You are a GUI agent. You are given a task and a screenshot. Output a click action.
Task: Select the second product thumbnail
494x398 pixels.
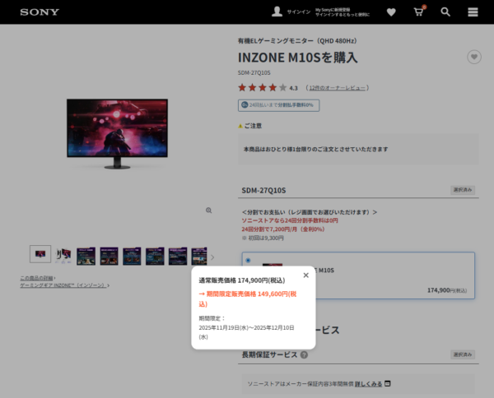[x=63, y=256]
